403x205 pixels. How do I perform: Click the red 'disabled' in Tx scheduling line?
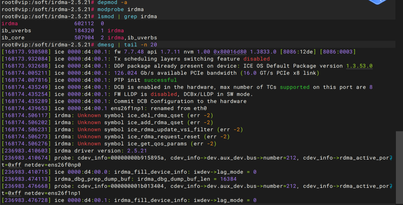pos(257,59)
